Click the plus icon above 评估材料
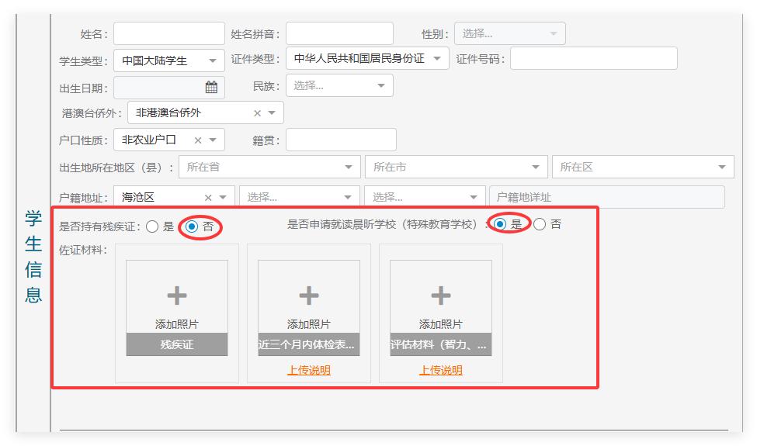757x446 pixels. (x=441, y=296)
